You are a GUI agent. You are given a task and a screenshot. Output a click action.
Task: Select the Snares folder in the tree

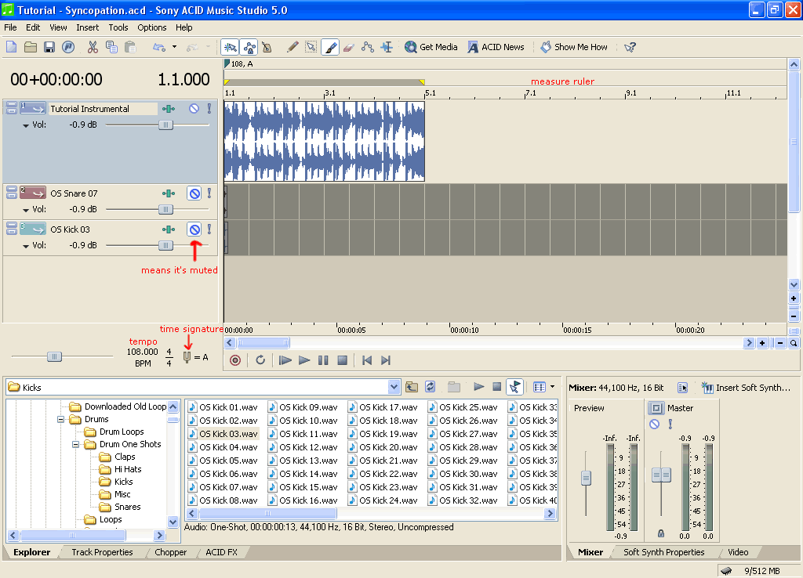pyautogui.click(x=128, y=507)
